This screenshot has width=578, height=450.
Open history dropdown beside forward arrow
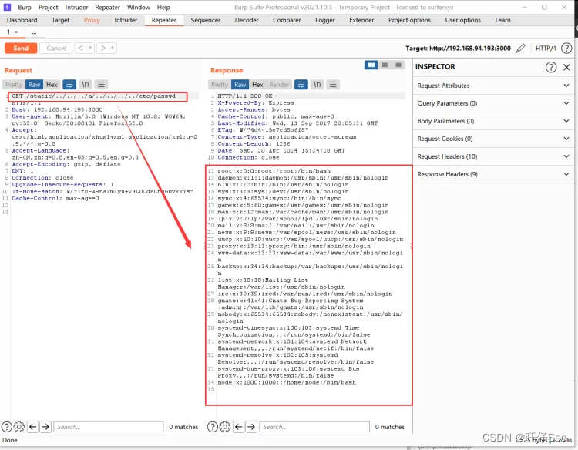pyautogui.click(x=113, y=49)
